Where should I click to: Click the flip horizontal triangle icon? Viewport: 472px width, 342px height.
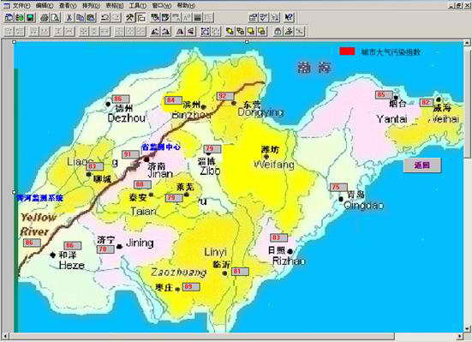pos(180,31)
